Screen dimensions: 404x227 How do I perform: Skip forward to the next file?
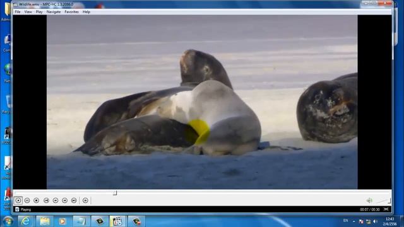pyautogui.click(x=74, y=201)
